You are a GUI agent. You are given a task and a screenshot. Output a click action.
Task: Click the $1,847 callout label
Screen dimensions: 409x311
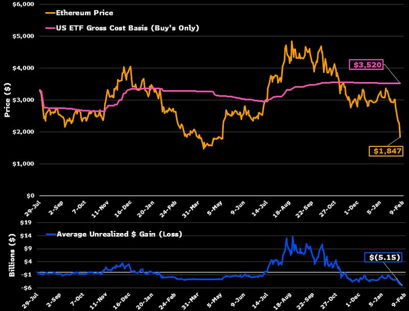(385, 150)
